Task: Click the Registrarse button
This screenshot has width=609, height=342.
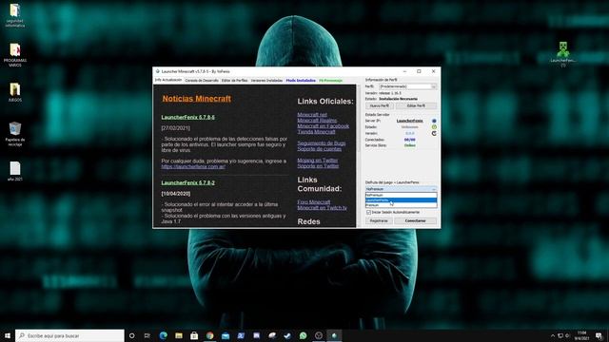Action: click(379, 220)
